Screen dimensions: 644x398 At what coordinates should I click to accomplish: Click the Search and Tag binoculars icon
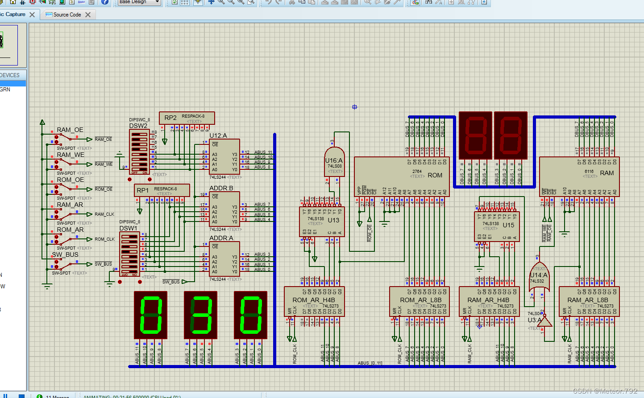pos(428,2)
